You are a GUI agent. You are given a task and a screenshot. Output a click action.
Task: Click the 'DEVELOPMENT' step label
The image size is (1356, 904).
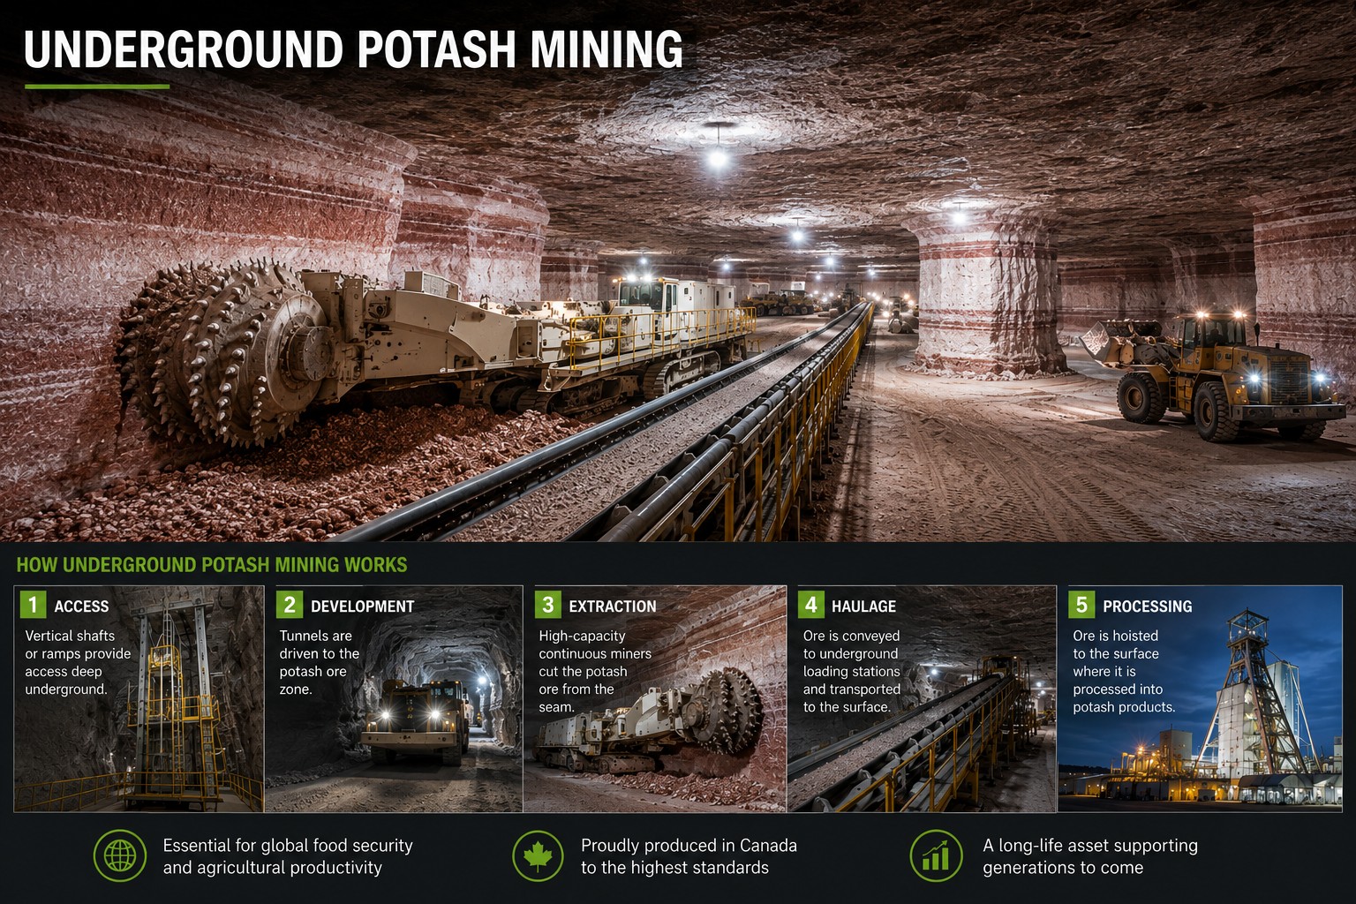362,606
